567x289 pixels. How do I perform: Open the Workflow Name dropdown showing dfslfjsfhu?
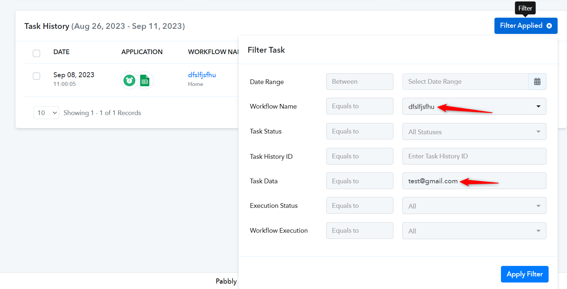[474, 106]
